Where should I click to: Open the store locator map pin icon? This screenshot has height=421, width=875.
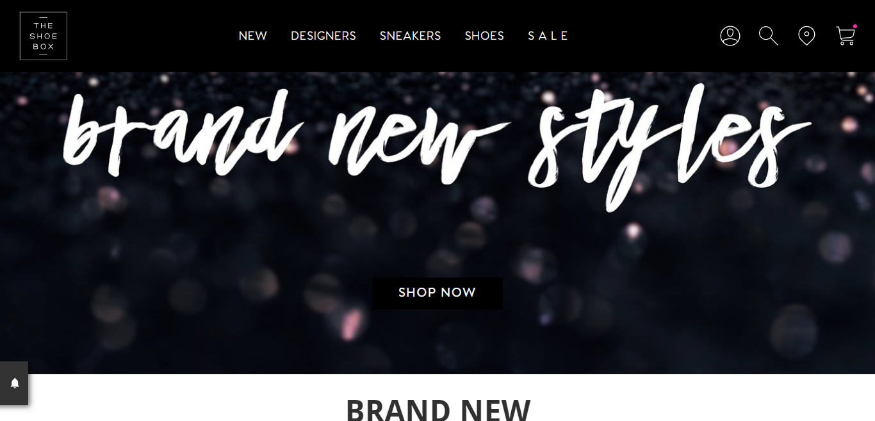806,36
